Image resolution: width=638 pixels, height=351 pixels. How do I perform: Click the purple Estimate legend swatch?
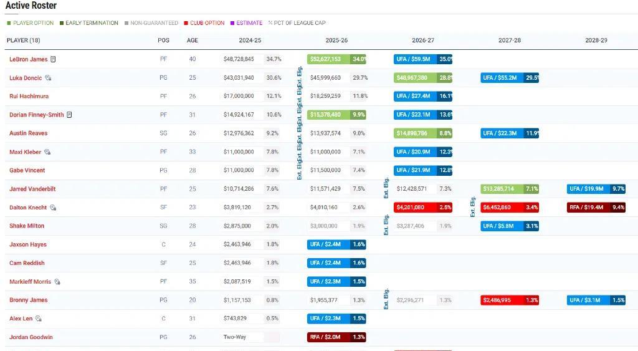point(232,23)
